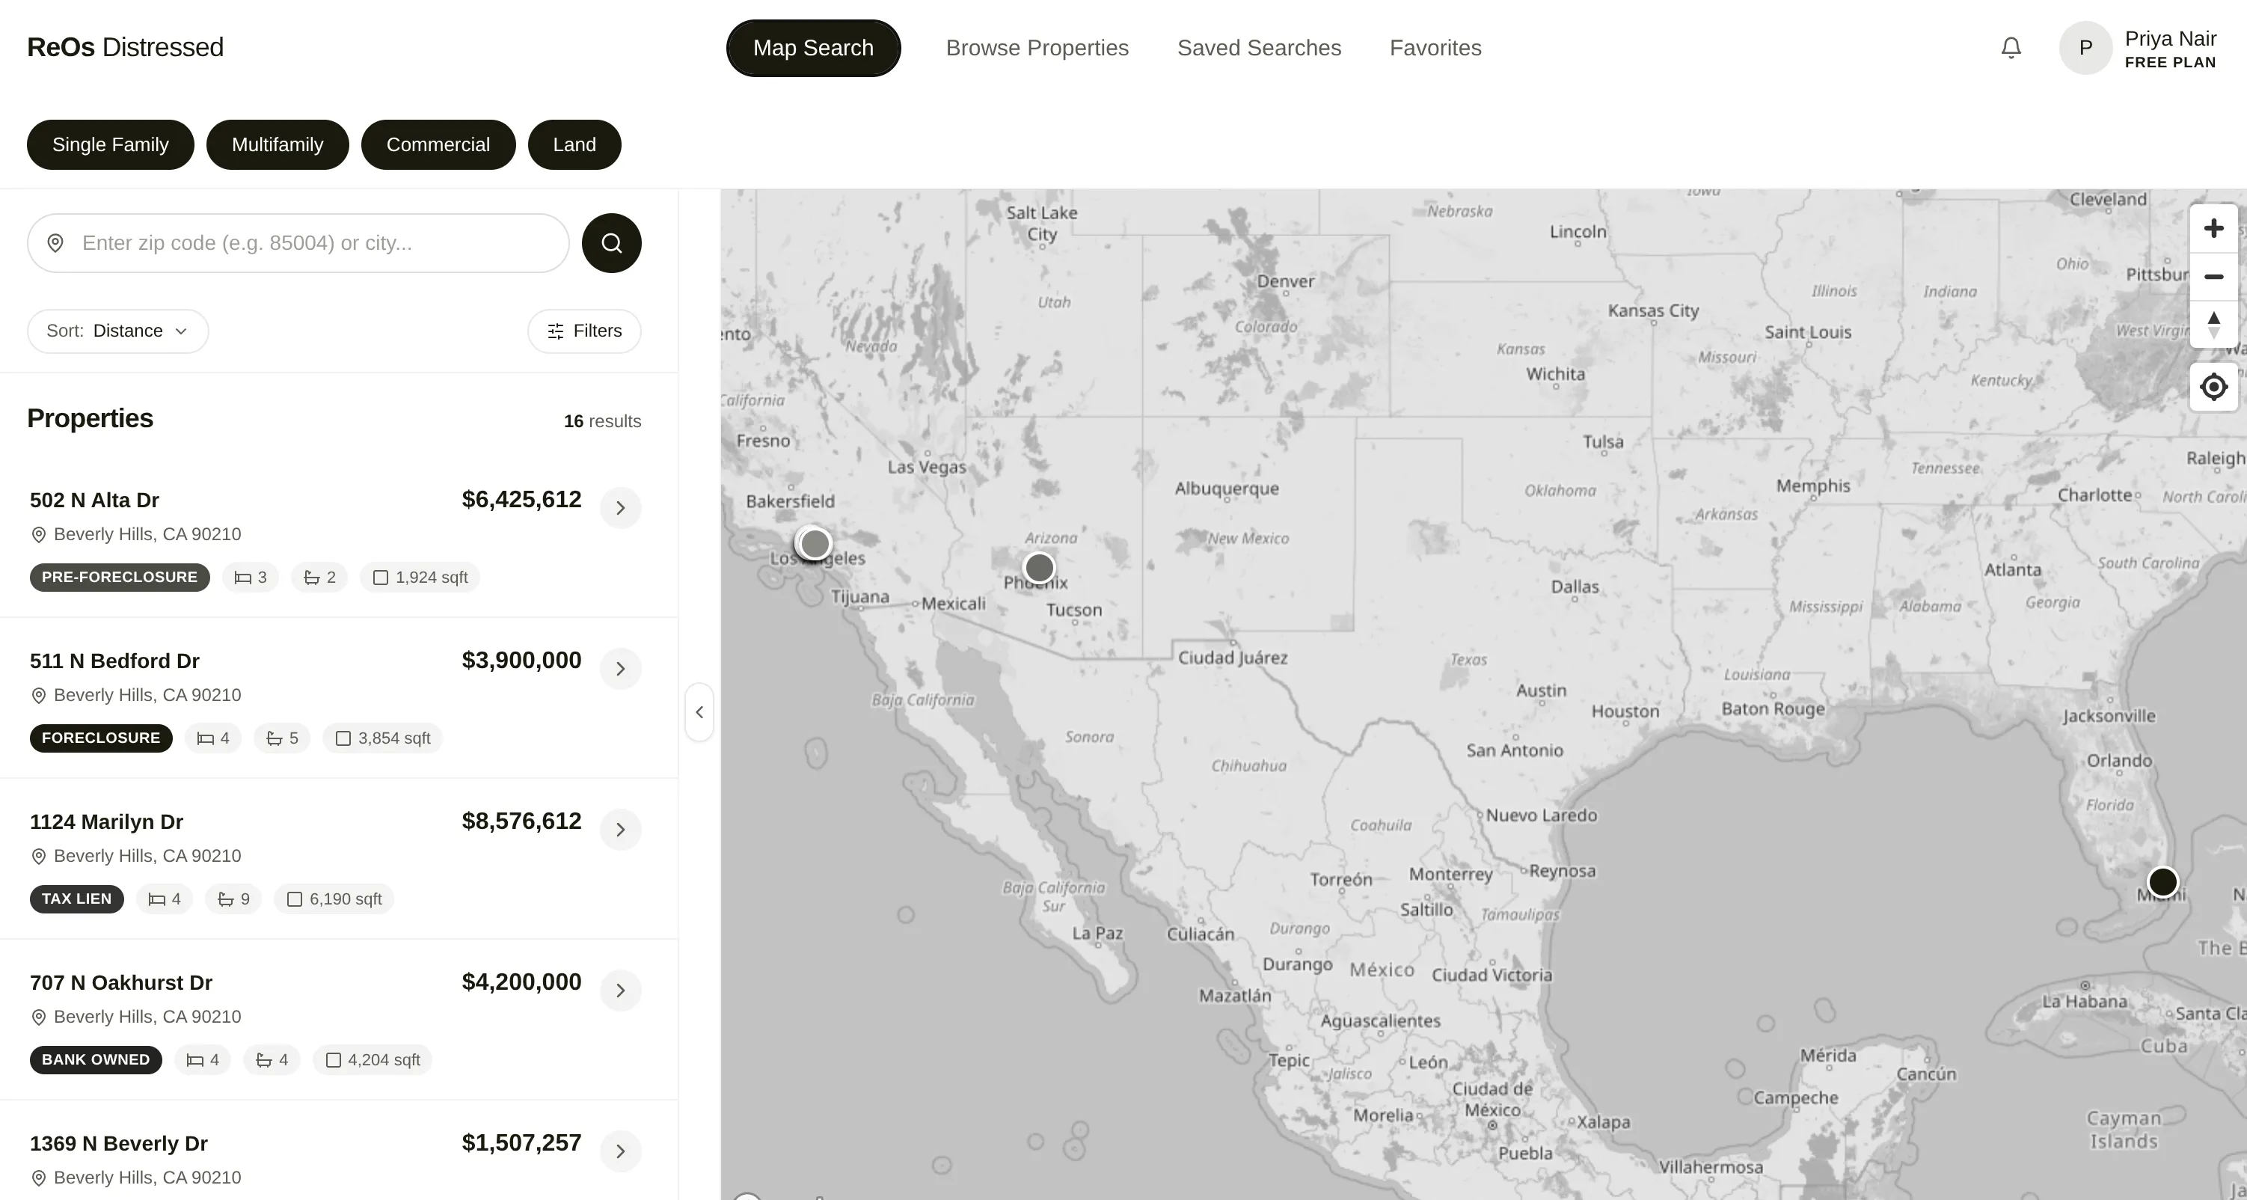Click the ReOs Distressed logo
Viewport: 2247px width, 1200px height.
click(x=125, y=47)
